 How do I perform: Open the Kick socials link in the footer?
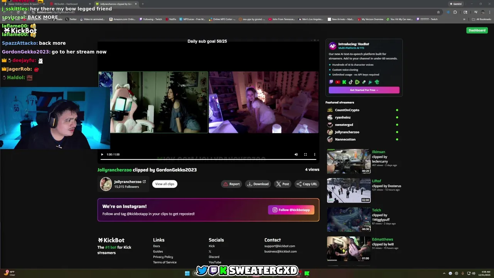[x=212, y=246]
